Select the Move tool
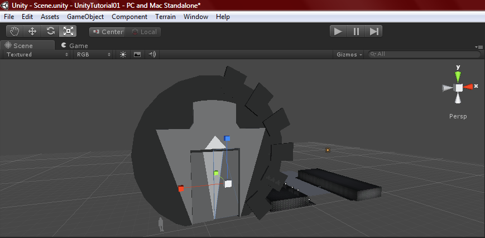 (x=32, y=31)
